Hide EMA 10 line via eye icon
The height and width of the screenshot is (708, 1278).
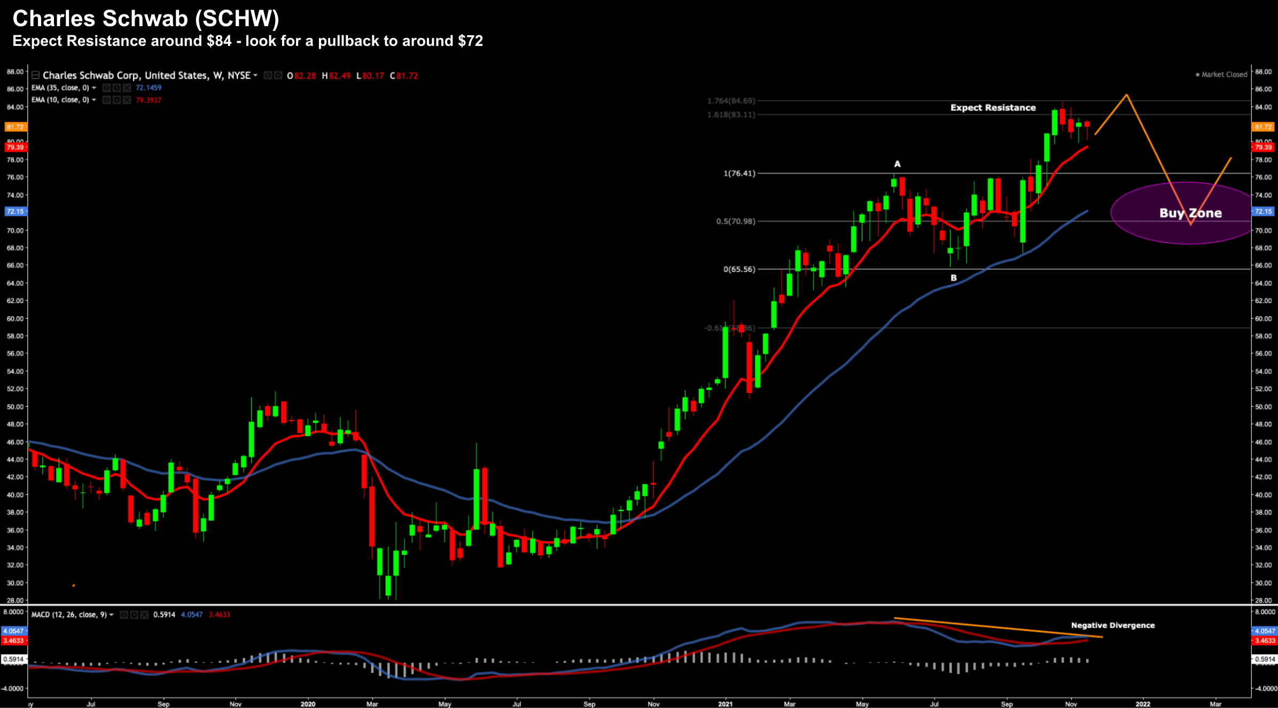[x=107, y=100]
